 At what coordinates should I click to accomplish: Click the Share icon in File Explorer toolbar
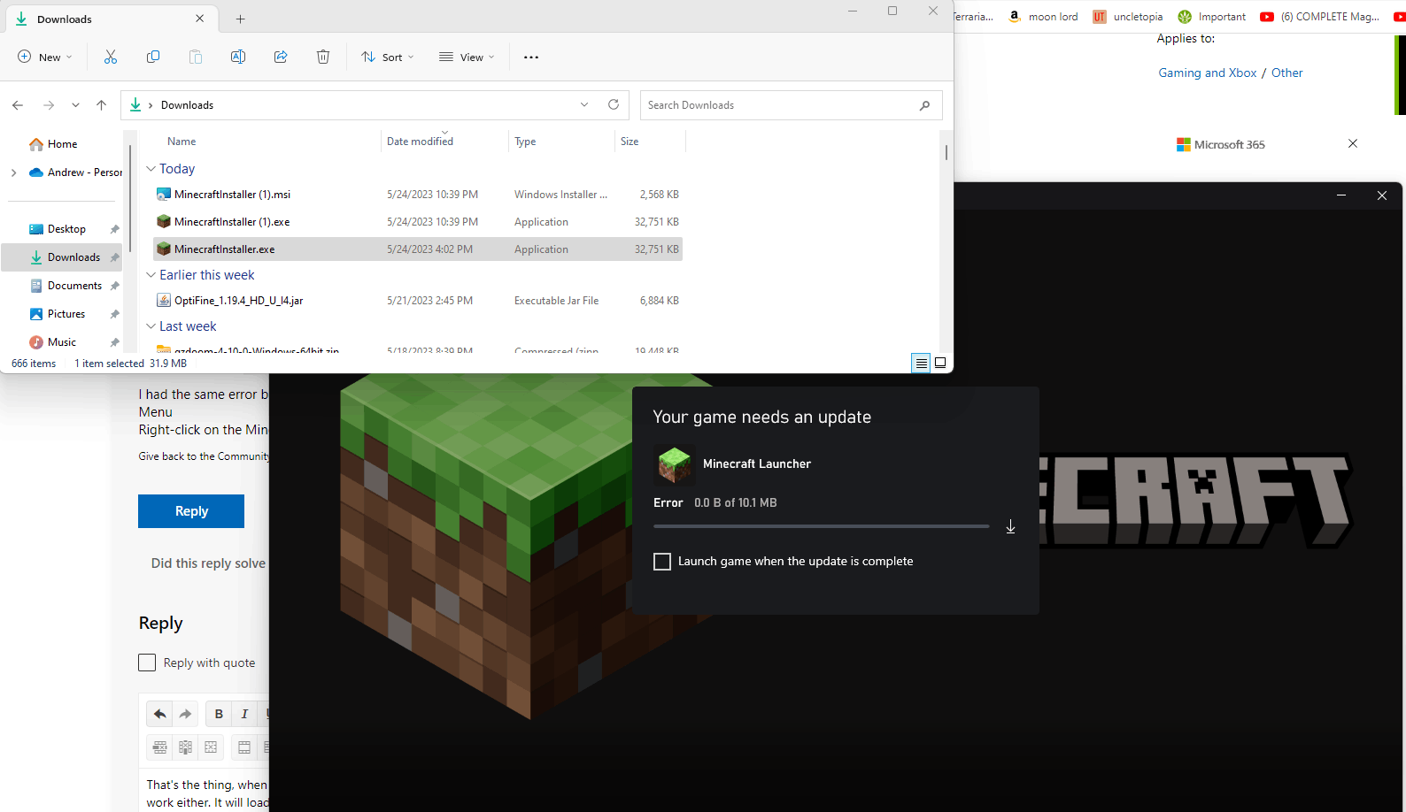coord(281,57)
